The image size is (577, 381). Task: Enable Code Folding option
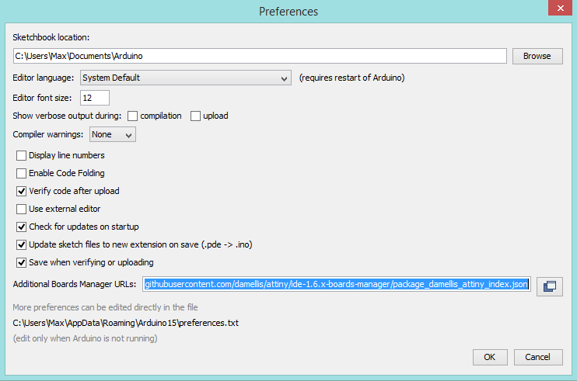(x=22, y=173)
